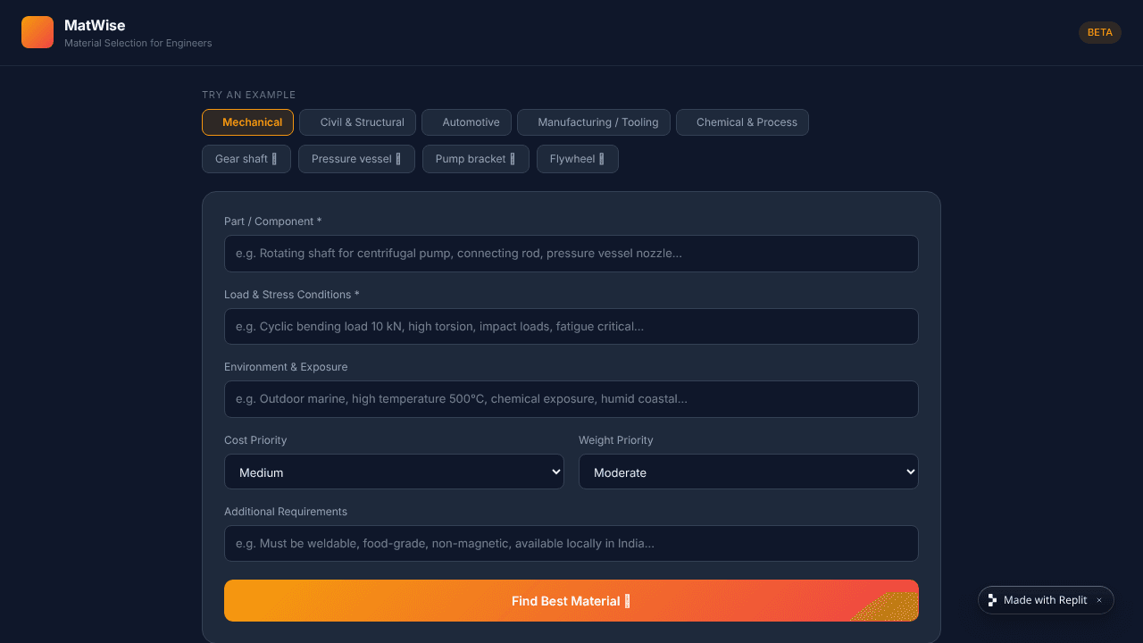Click the BETA badge in header

pyautogui.click(x=1100, y=32)
